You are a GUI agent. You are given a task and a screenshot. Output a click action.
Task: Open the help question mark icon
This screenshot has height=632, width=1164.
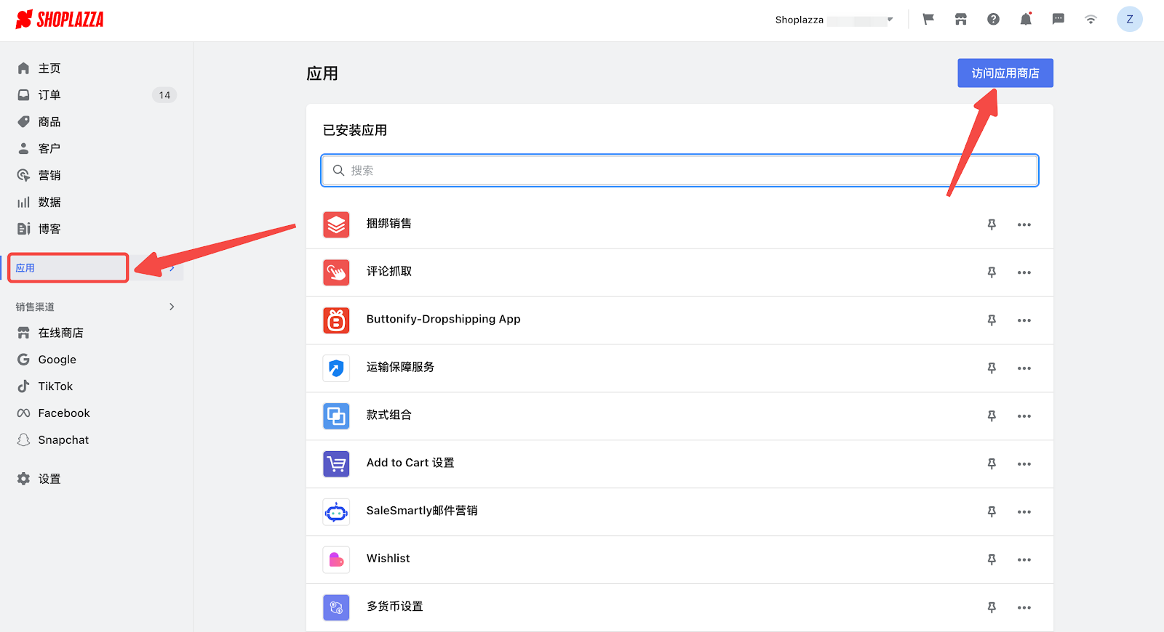coord(993,20)
